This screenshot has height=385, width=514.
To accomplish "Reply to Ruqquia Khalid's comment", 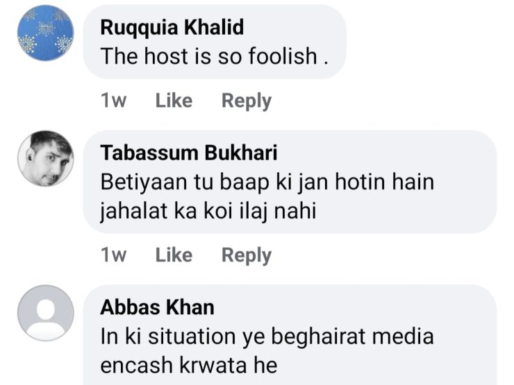I will tap(246, 101).
